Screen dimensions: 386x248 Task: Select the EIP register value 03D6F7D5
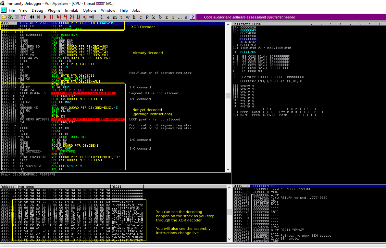coord(248,52)
